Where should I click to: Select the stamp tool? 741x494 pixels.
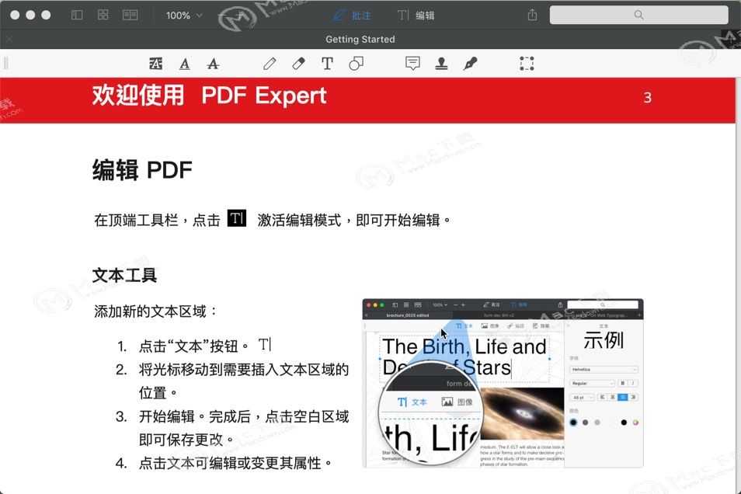[x=441, y=64]
